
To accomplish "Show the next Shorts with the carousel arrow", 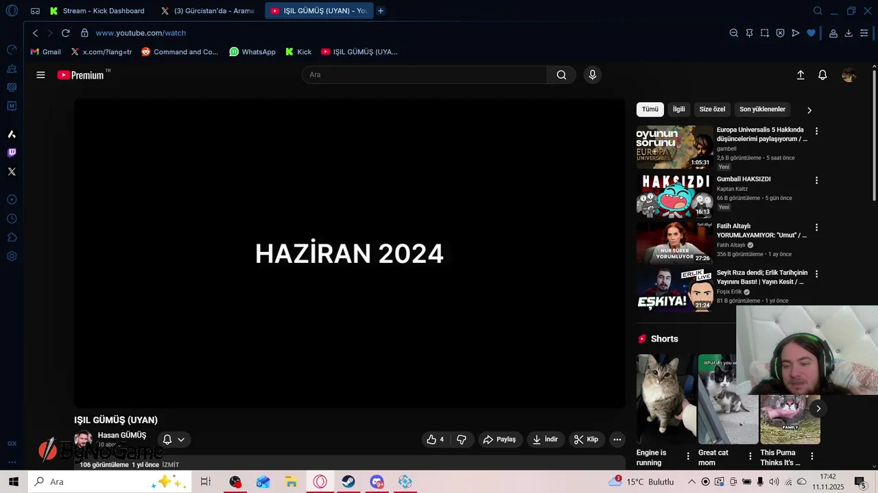I will [x=818, y=409].
